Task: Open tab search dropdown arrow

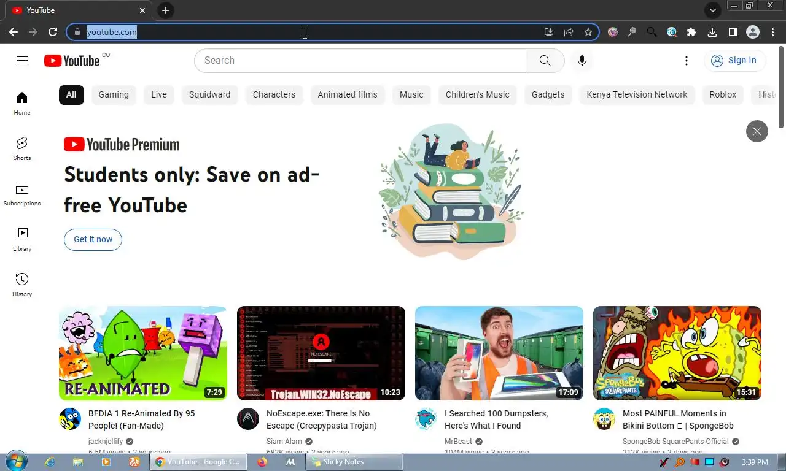Action: [x=712, y=10]
